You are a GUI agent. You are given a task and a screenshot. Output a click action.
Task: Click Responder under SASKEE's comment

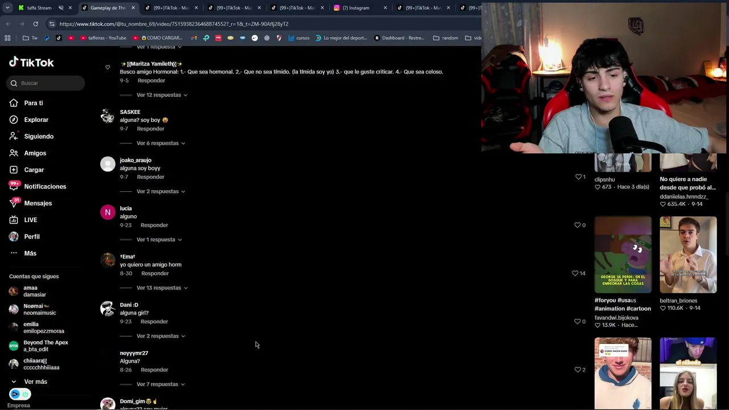tap(150, 129)
